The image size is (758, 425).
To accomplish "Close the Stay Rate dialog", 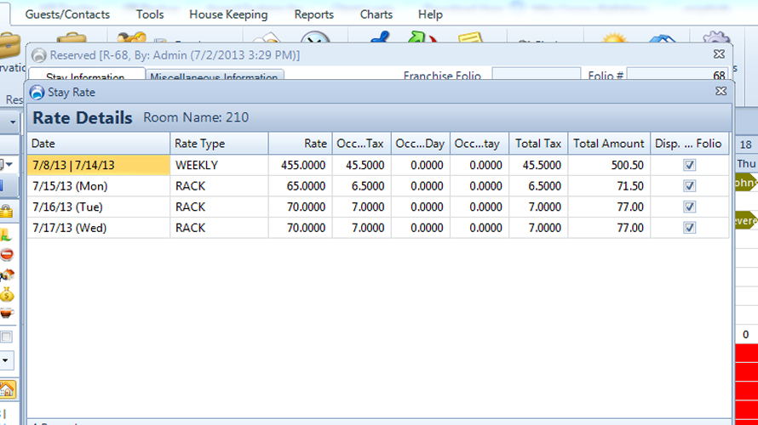I will point(721,91).
